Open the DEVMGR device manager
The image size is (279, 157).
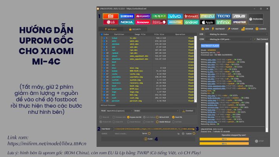246,29
